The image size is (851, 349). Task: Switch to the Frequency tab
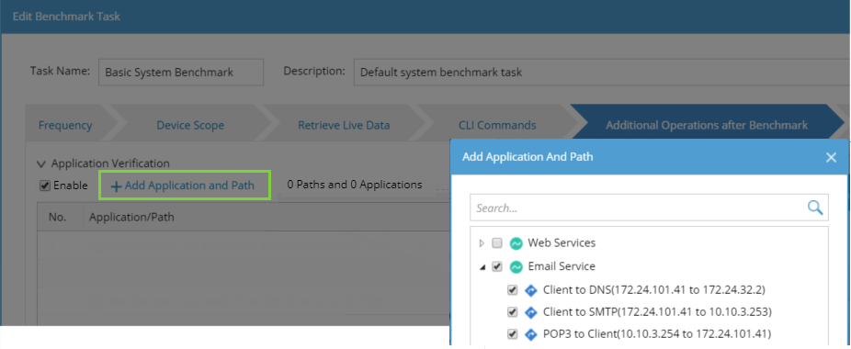(x=65, y=126)
